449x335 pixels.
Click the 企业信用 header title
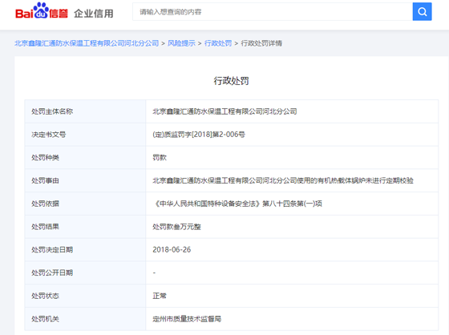pyautogui.click(x=94, y=14)
